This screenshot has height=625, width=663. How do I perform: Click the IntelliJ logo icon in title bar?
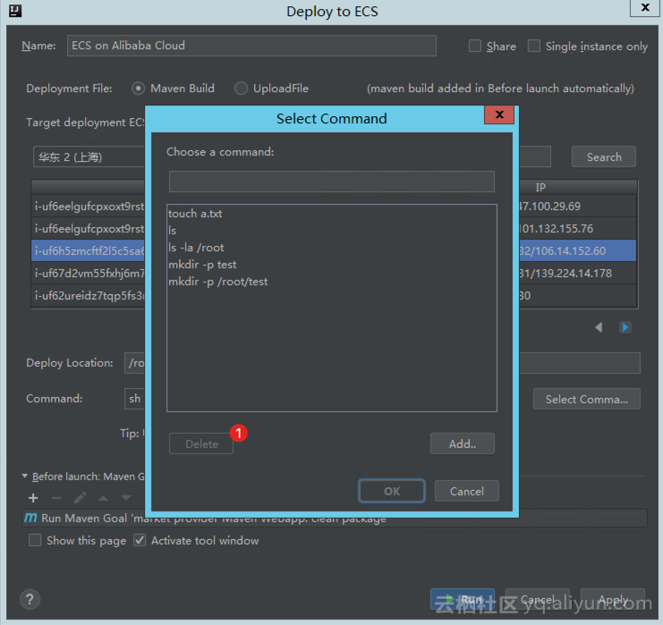(x=15, y=11)
